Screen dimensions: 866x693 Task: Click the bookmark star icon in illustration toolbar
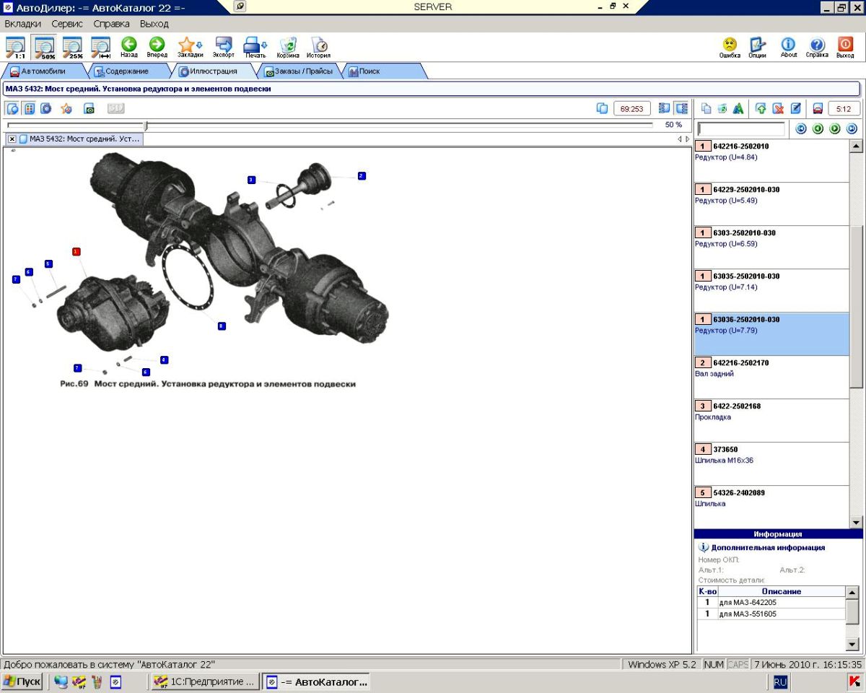[x=66, y=108]
